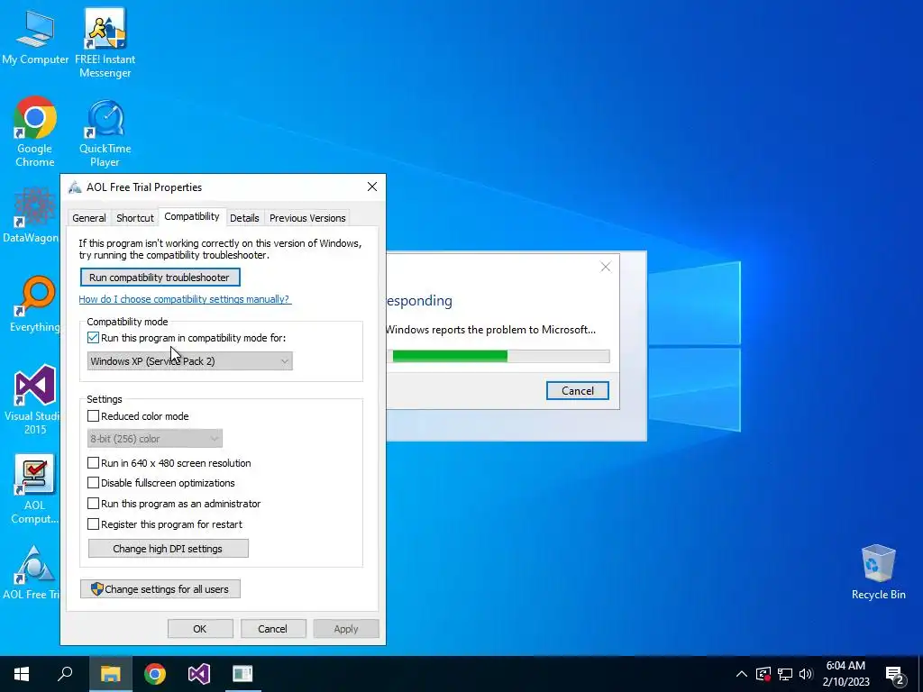The width and height of the screenshot is (923, 692).
Task: Check Run in 640 x 480 screen resolution
Action: (93, 463)
